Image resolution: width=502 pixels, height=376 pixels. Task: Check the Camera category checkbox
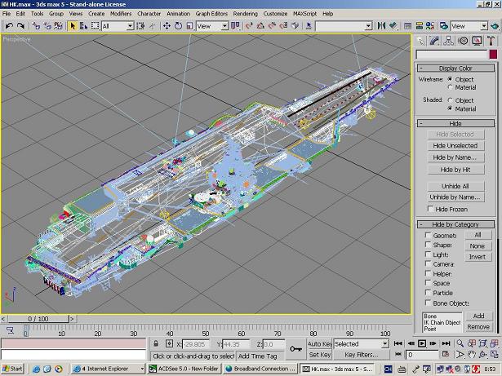[428, 264]
